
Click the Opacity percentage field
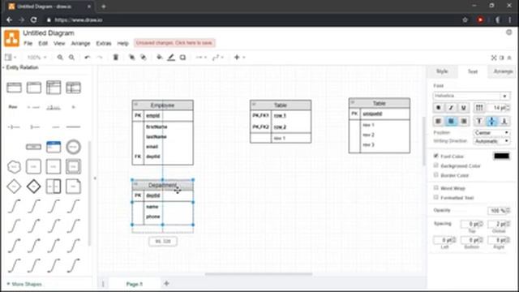(498, 211)
